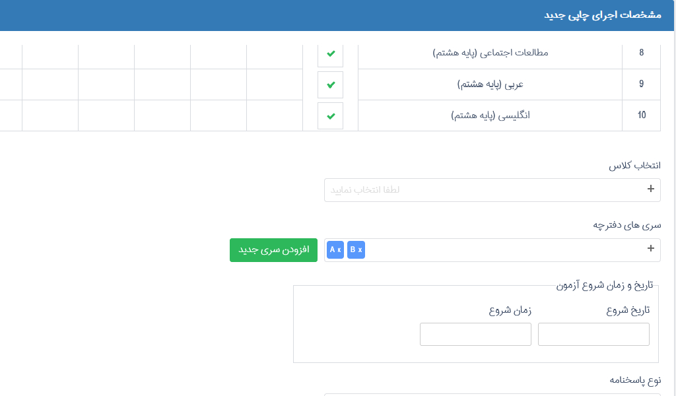
Task: Toggle checkbox for انگلیسی (پایه هشتم)
Action: (x=331, y=115)
